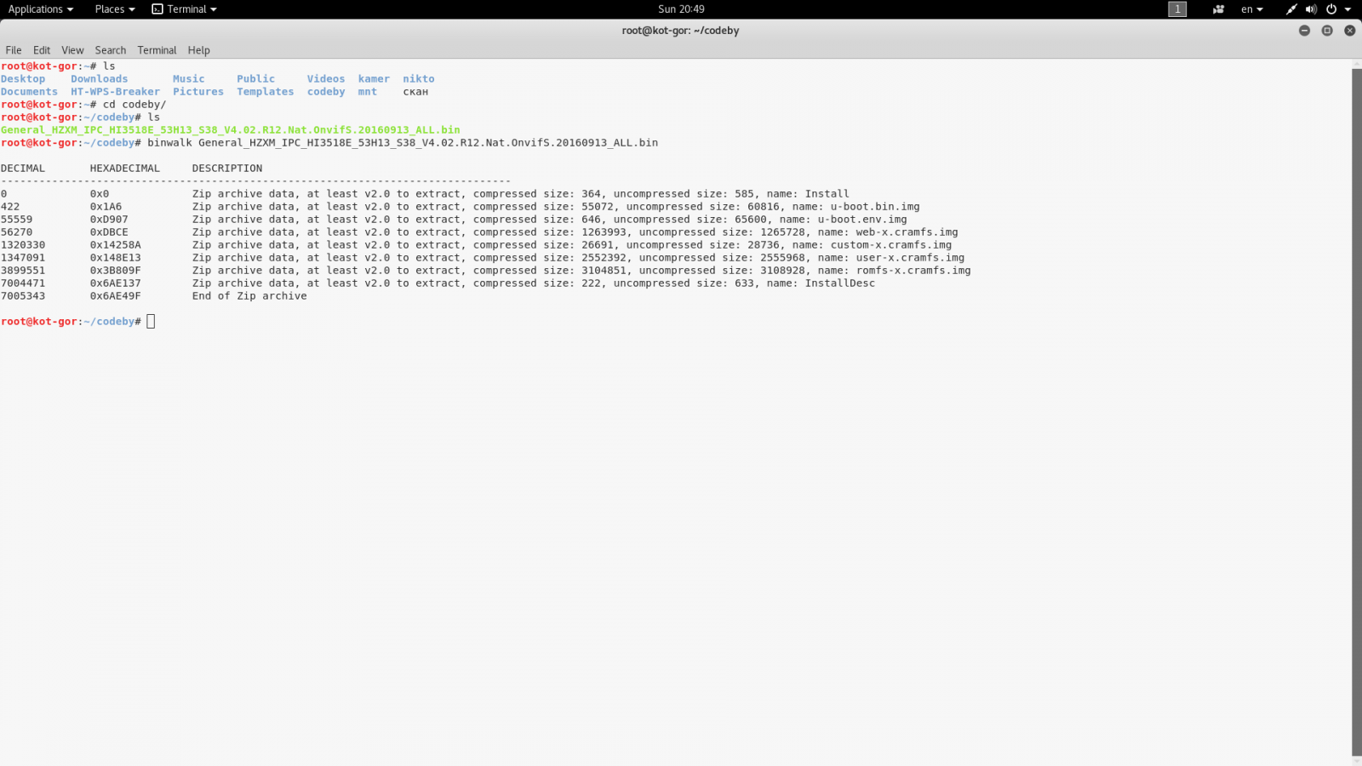Viewport: 1362px width, 766px height.
Task: Open the File menu
Action: [x=14, y=50]
